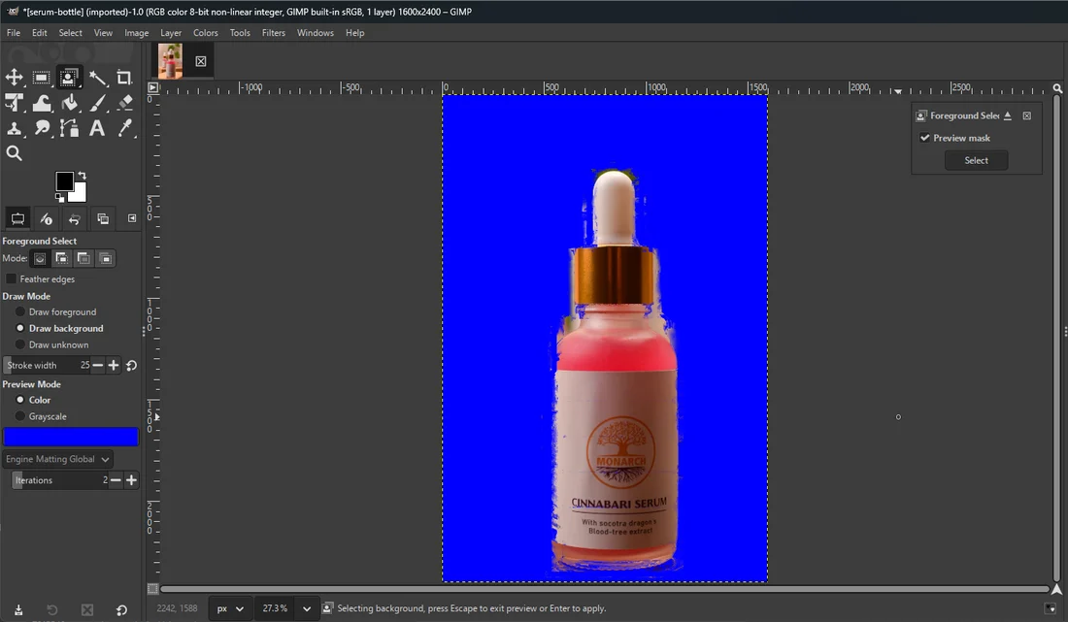
Task: Decrease stroke width with minus button
Action: (x=97, y=366)
